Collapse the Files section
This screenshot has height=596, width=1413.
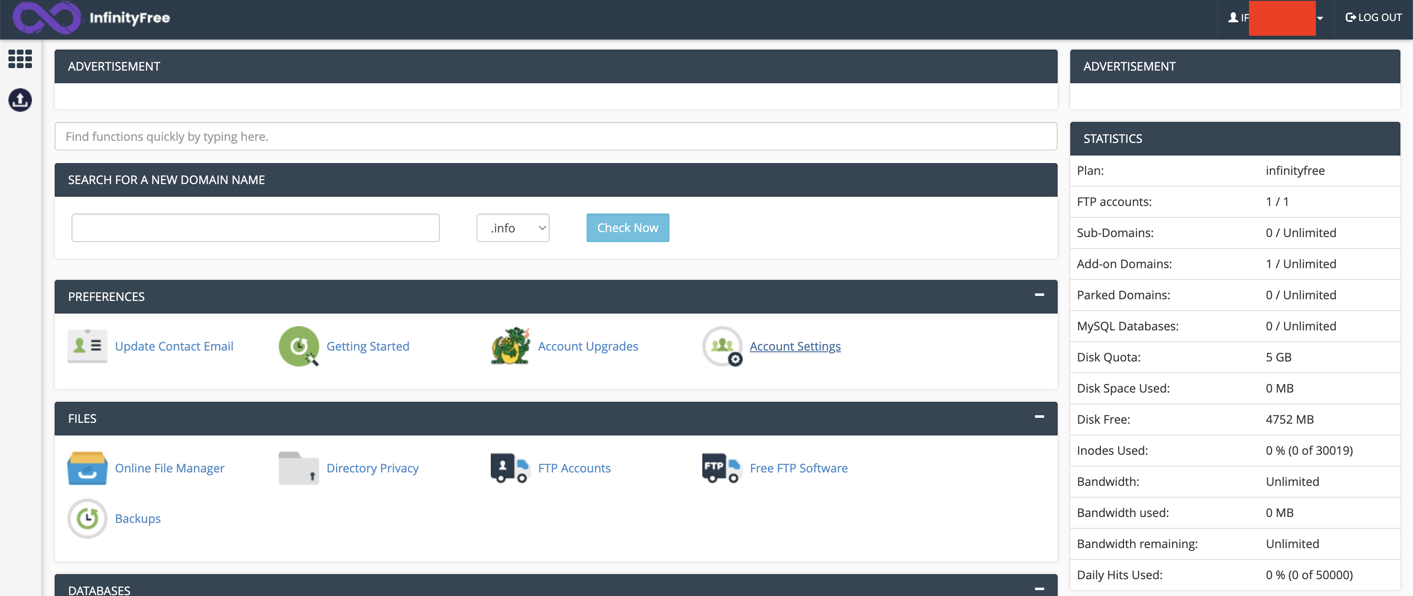(1039, 417)
